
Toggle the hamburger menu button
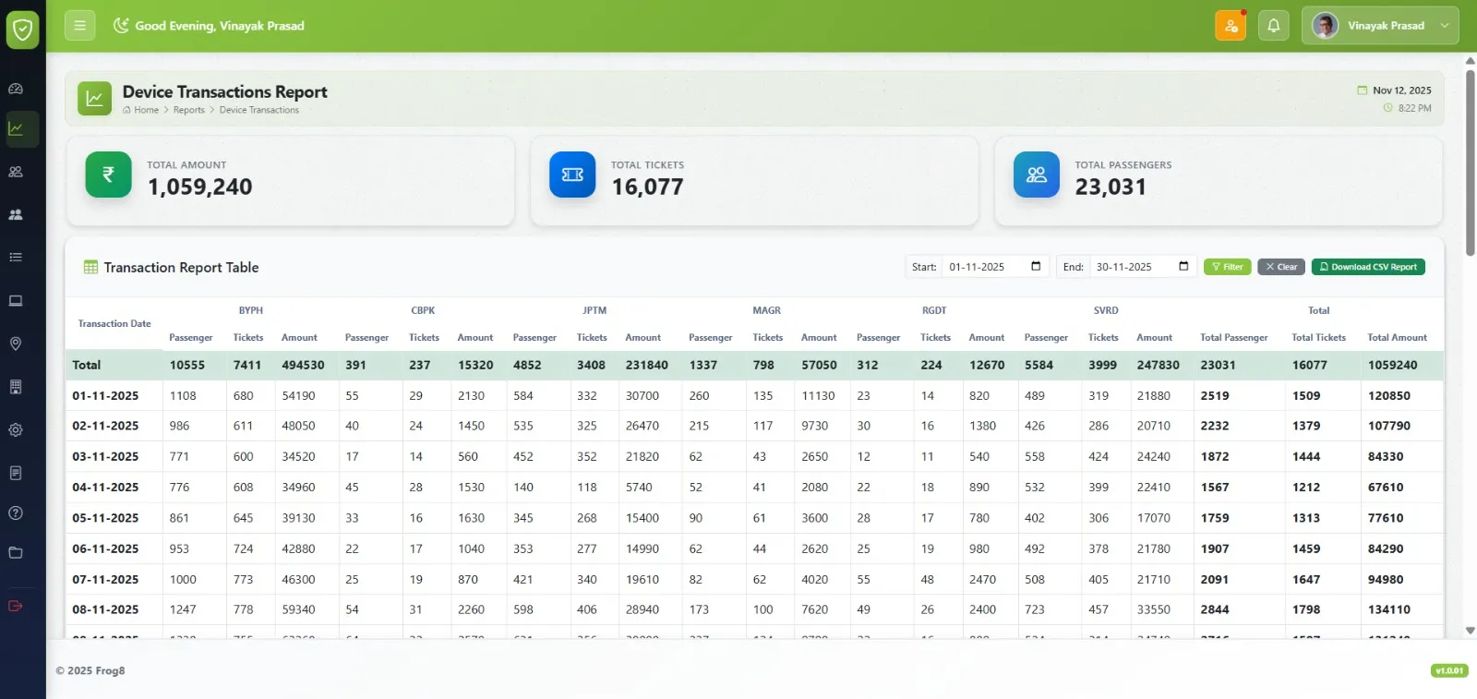[x=79, y=25]
